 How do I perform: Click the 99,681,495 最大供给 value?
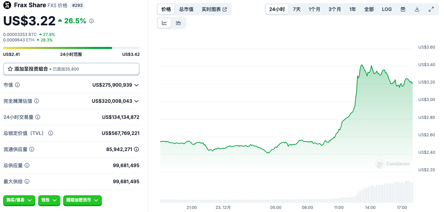(x=126, y=182)
